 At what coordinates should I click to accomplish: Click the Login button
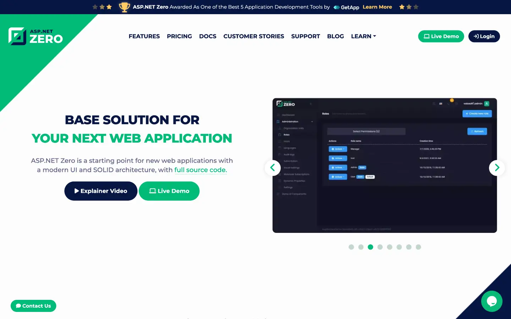tap(484, 36)
